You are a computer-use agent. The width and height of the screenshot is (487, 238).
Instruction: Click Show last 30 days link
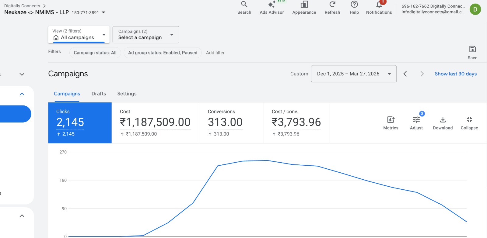[455, 74]
